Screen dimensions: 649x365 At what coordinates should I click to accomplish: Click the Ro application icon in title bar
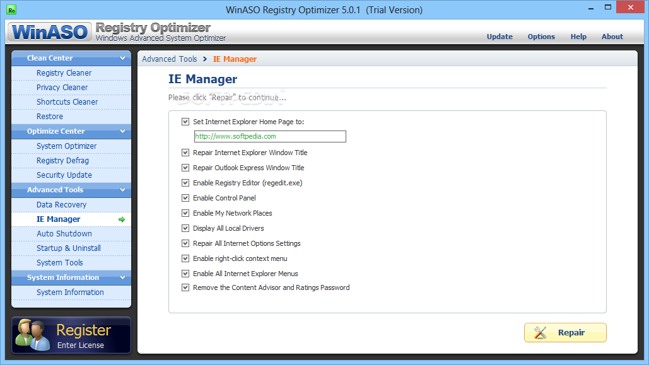11,10
